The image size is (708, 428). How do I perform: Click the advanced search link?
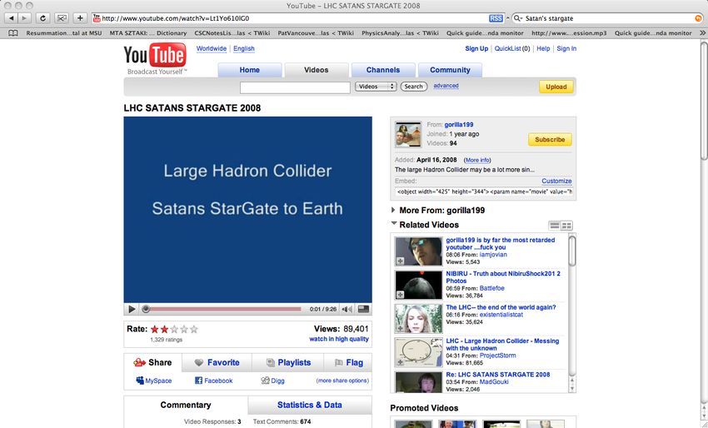coord(446,85)
